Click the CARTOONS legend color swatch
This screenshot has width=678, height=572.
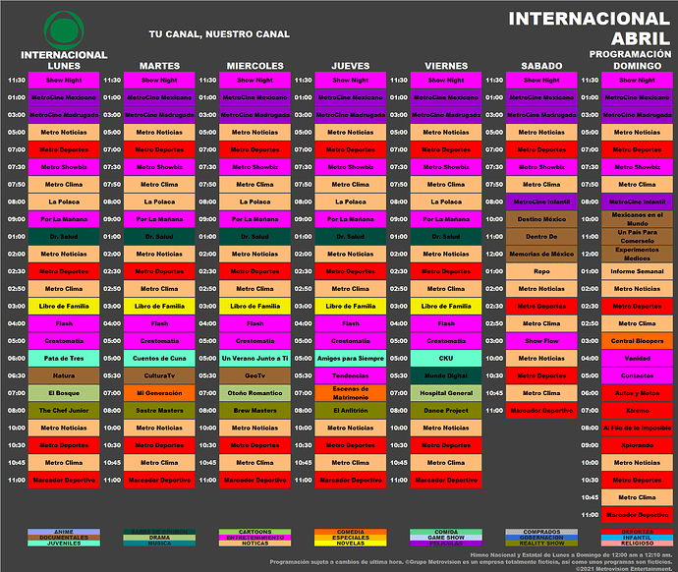255,532
